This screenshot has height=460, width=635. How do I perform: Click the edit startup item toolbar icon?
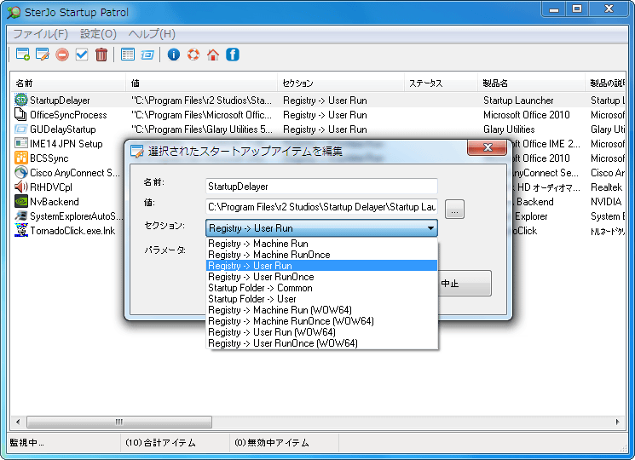42,55
